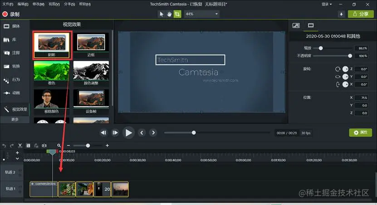This screenshot has height=205, width=377.
Task: Click the large Play button
Action: [x=128, y=133]
